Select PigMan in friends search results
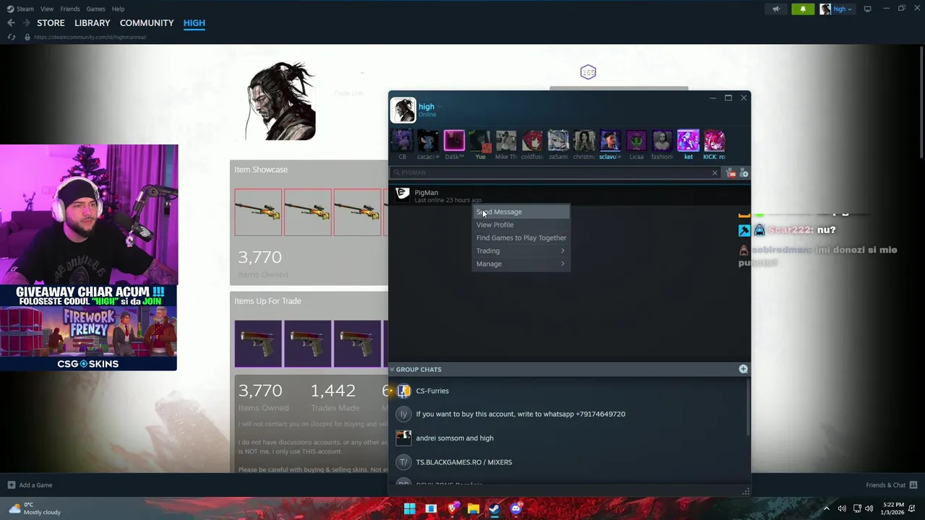The height and width of the screenshot is (520, 925). (x=569, y=195)
